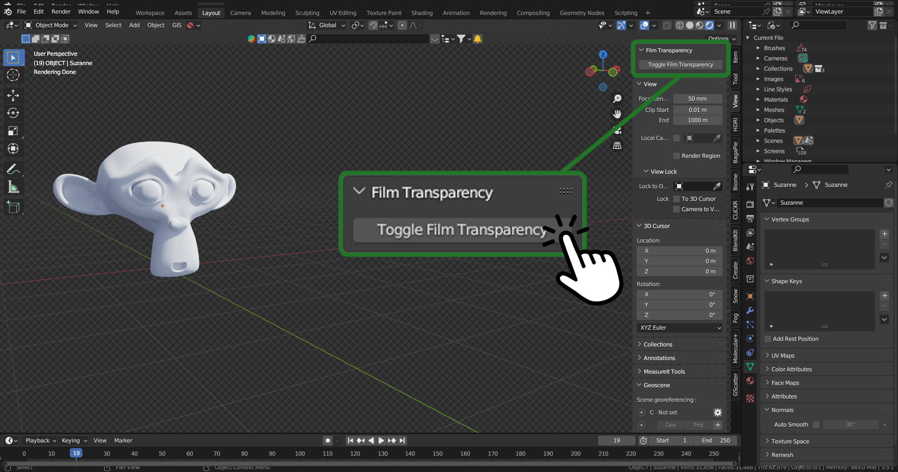The width and height of the screenshot is (898, 472).
Task: Play the animation forward
Action: coord(381,441)
